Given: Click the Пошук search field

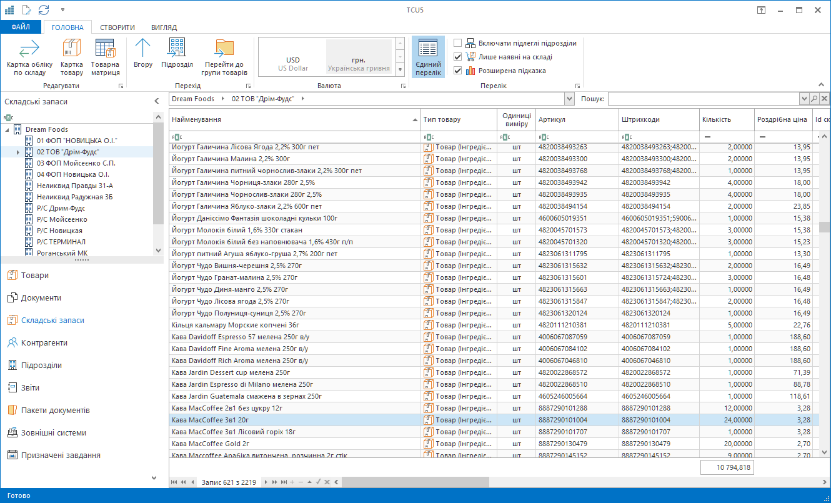Looking at the screenshot, I should pyautogui.click(x=704, y=99).
